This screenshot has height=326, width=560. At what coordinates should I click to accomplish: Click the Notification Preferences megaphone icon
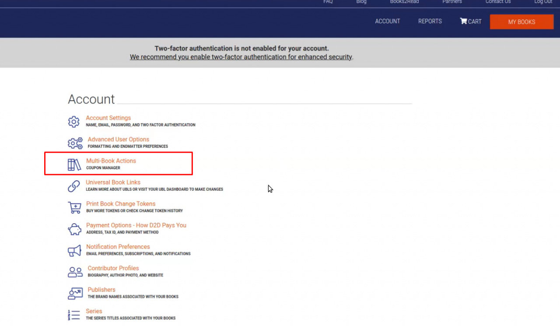(x=74, y=250)
